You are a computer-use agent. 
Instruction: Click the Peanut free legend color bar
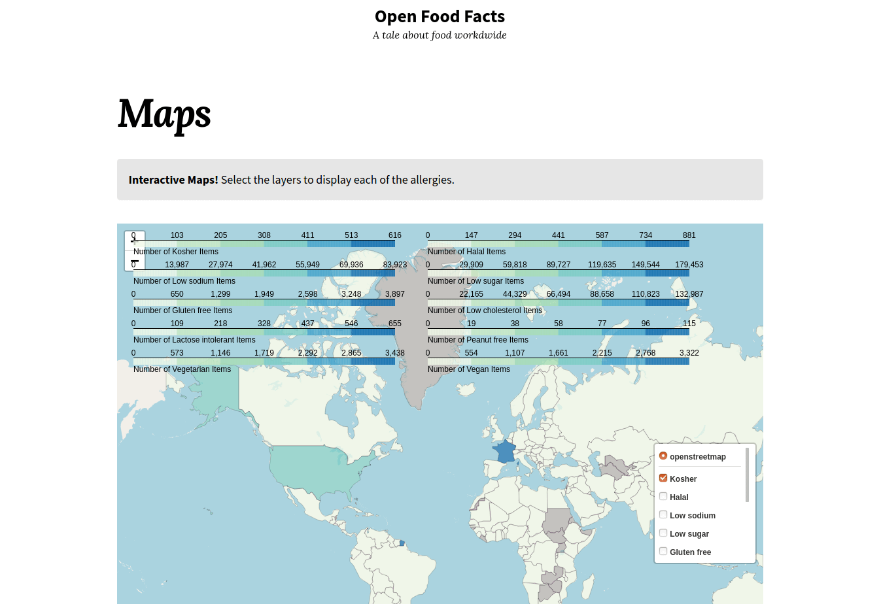[x=559, y=332]
